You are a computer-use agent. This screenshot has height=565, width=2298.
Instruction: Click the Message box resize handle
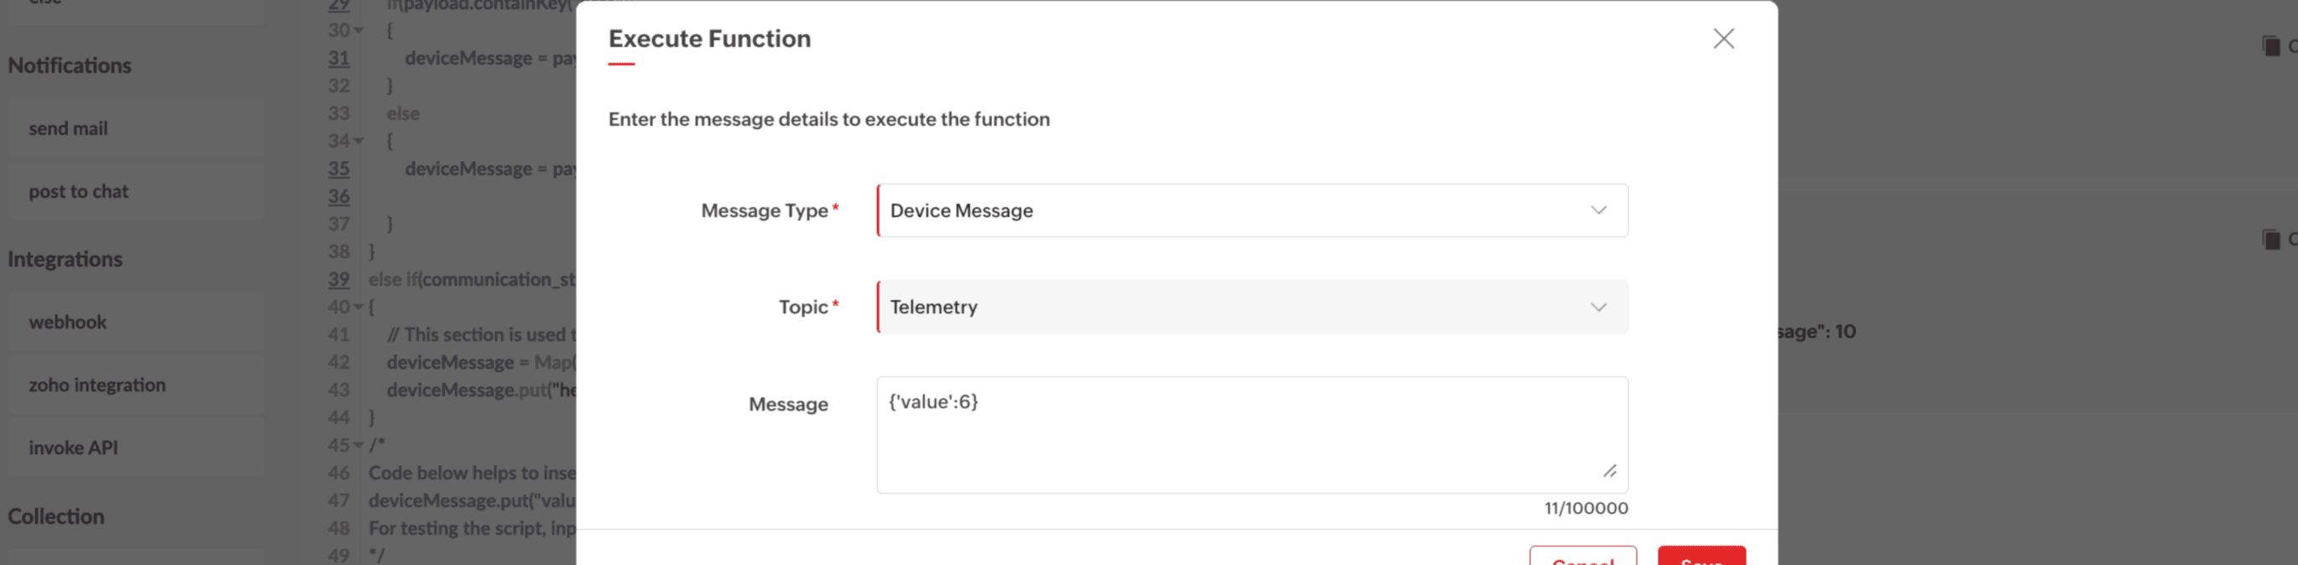(x=1609, y=470)
